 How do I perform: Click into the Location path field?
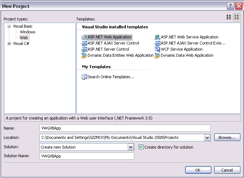point(122,138)
